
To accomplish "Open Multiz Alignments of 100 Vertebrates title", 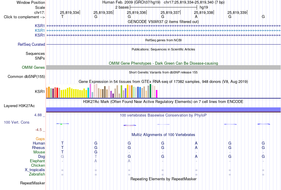I will coord(163,135).
